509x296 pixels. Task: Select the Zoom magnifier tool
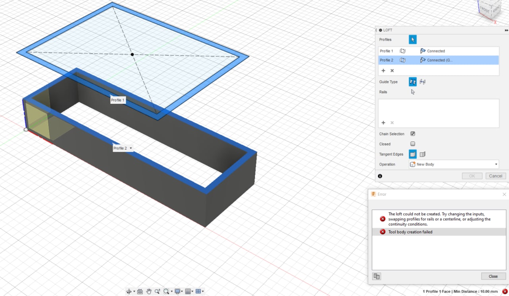tap(157, 291)
